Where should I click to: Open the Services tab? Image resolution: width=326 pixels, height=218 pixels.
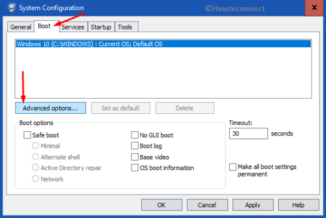73,27
